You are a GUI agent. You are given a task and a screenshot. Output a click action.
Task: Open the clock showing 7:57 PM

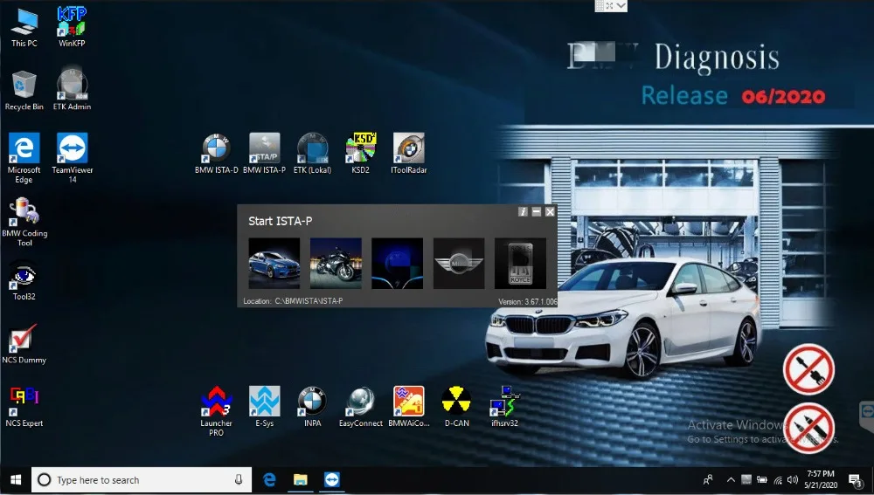pos(821,479)
